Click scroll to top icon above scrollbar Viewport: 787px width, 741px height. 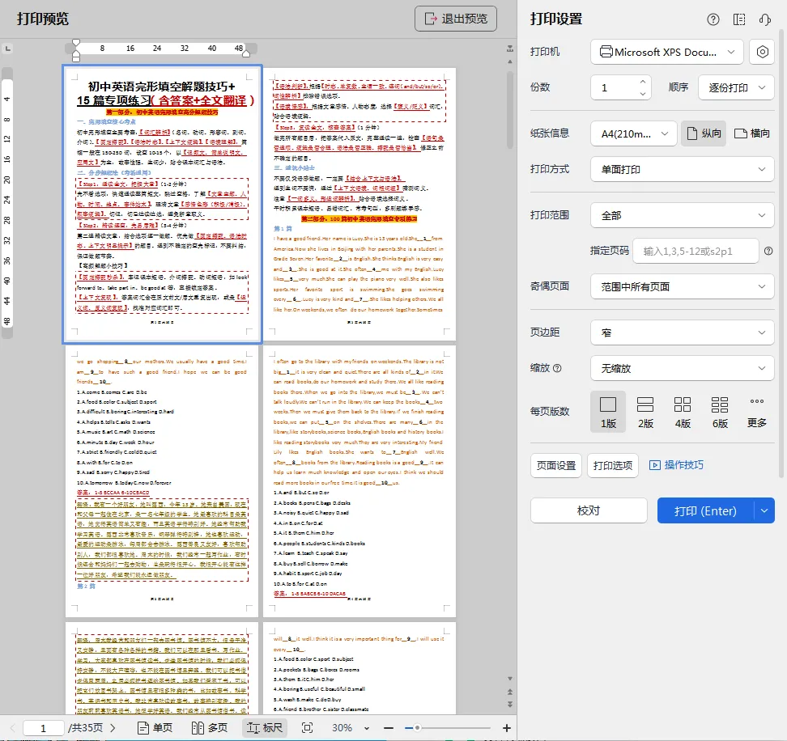point(510,49)
